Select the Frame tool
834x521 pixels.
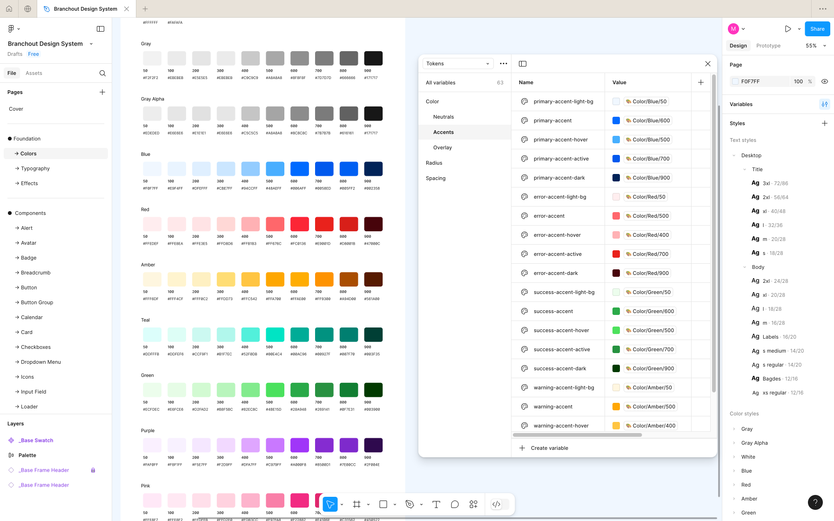356,504
